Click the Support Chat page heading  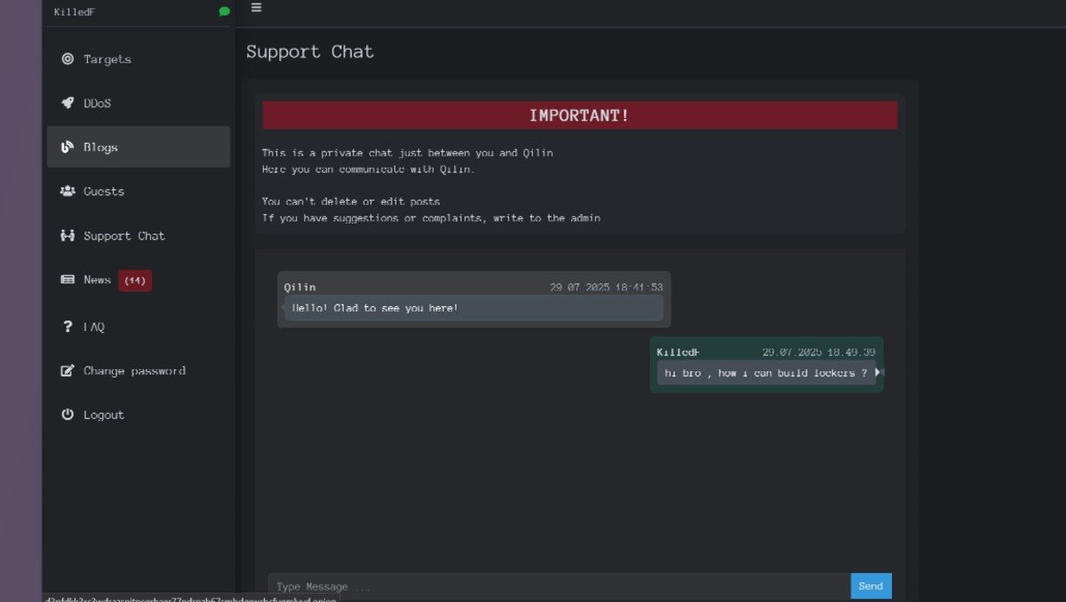pyautogui.click(x=310, y=51)
